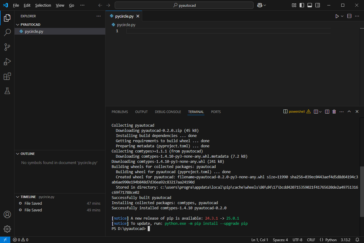Open launch profile dropdown in terminal
The width and height of the screenshot is (364, 243).
pos(321,112)
